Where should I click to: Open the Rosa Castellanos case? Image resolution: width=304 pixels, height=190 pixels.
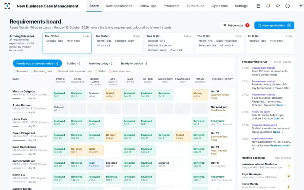(24, 147)
